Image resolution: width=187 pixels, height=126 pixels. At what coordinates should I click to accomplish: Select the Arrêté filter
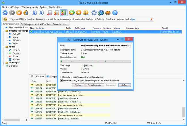coord(15,56)
